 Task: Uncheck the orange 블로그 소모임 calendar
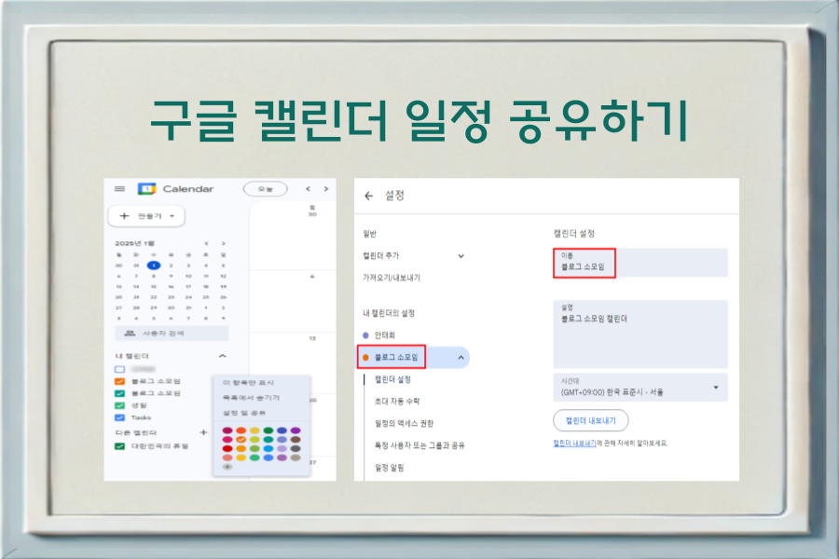(120, 381)
